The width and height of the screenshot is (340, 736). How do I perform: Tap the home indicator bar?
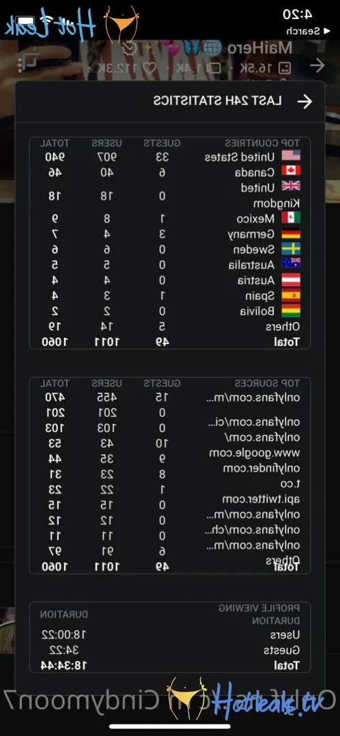pos(170,727)
